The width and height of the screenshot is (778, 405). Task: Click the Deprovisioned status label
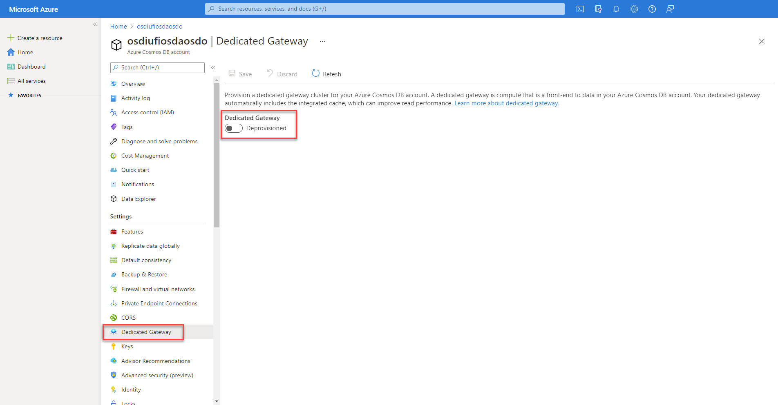(x=266, y=128)
